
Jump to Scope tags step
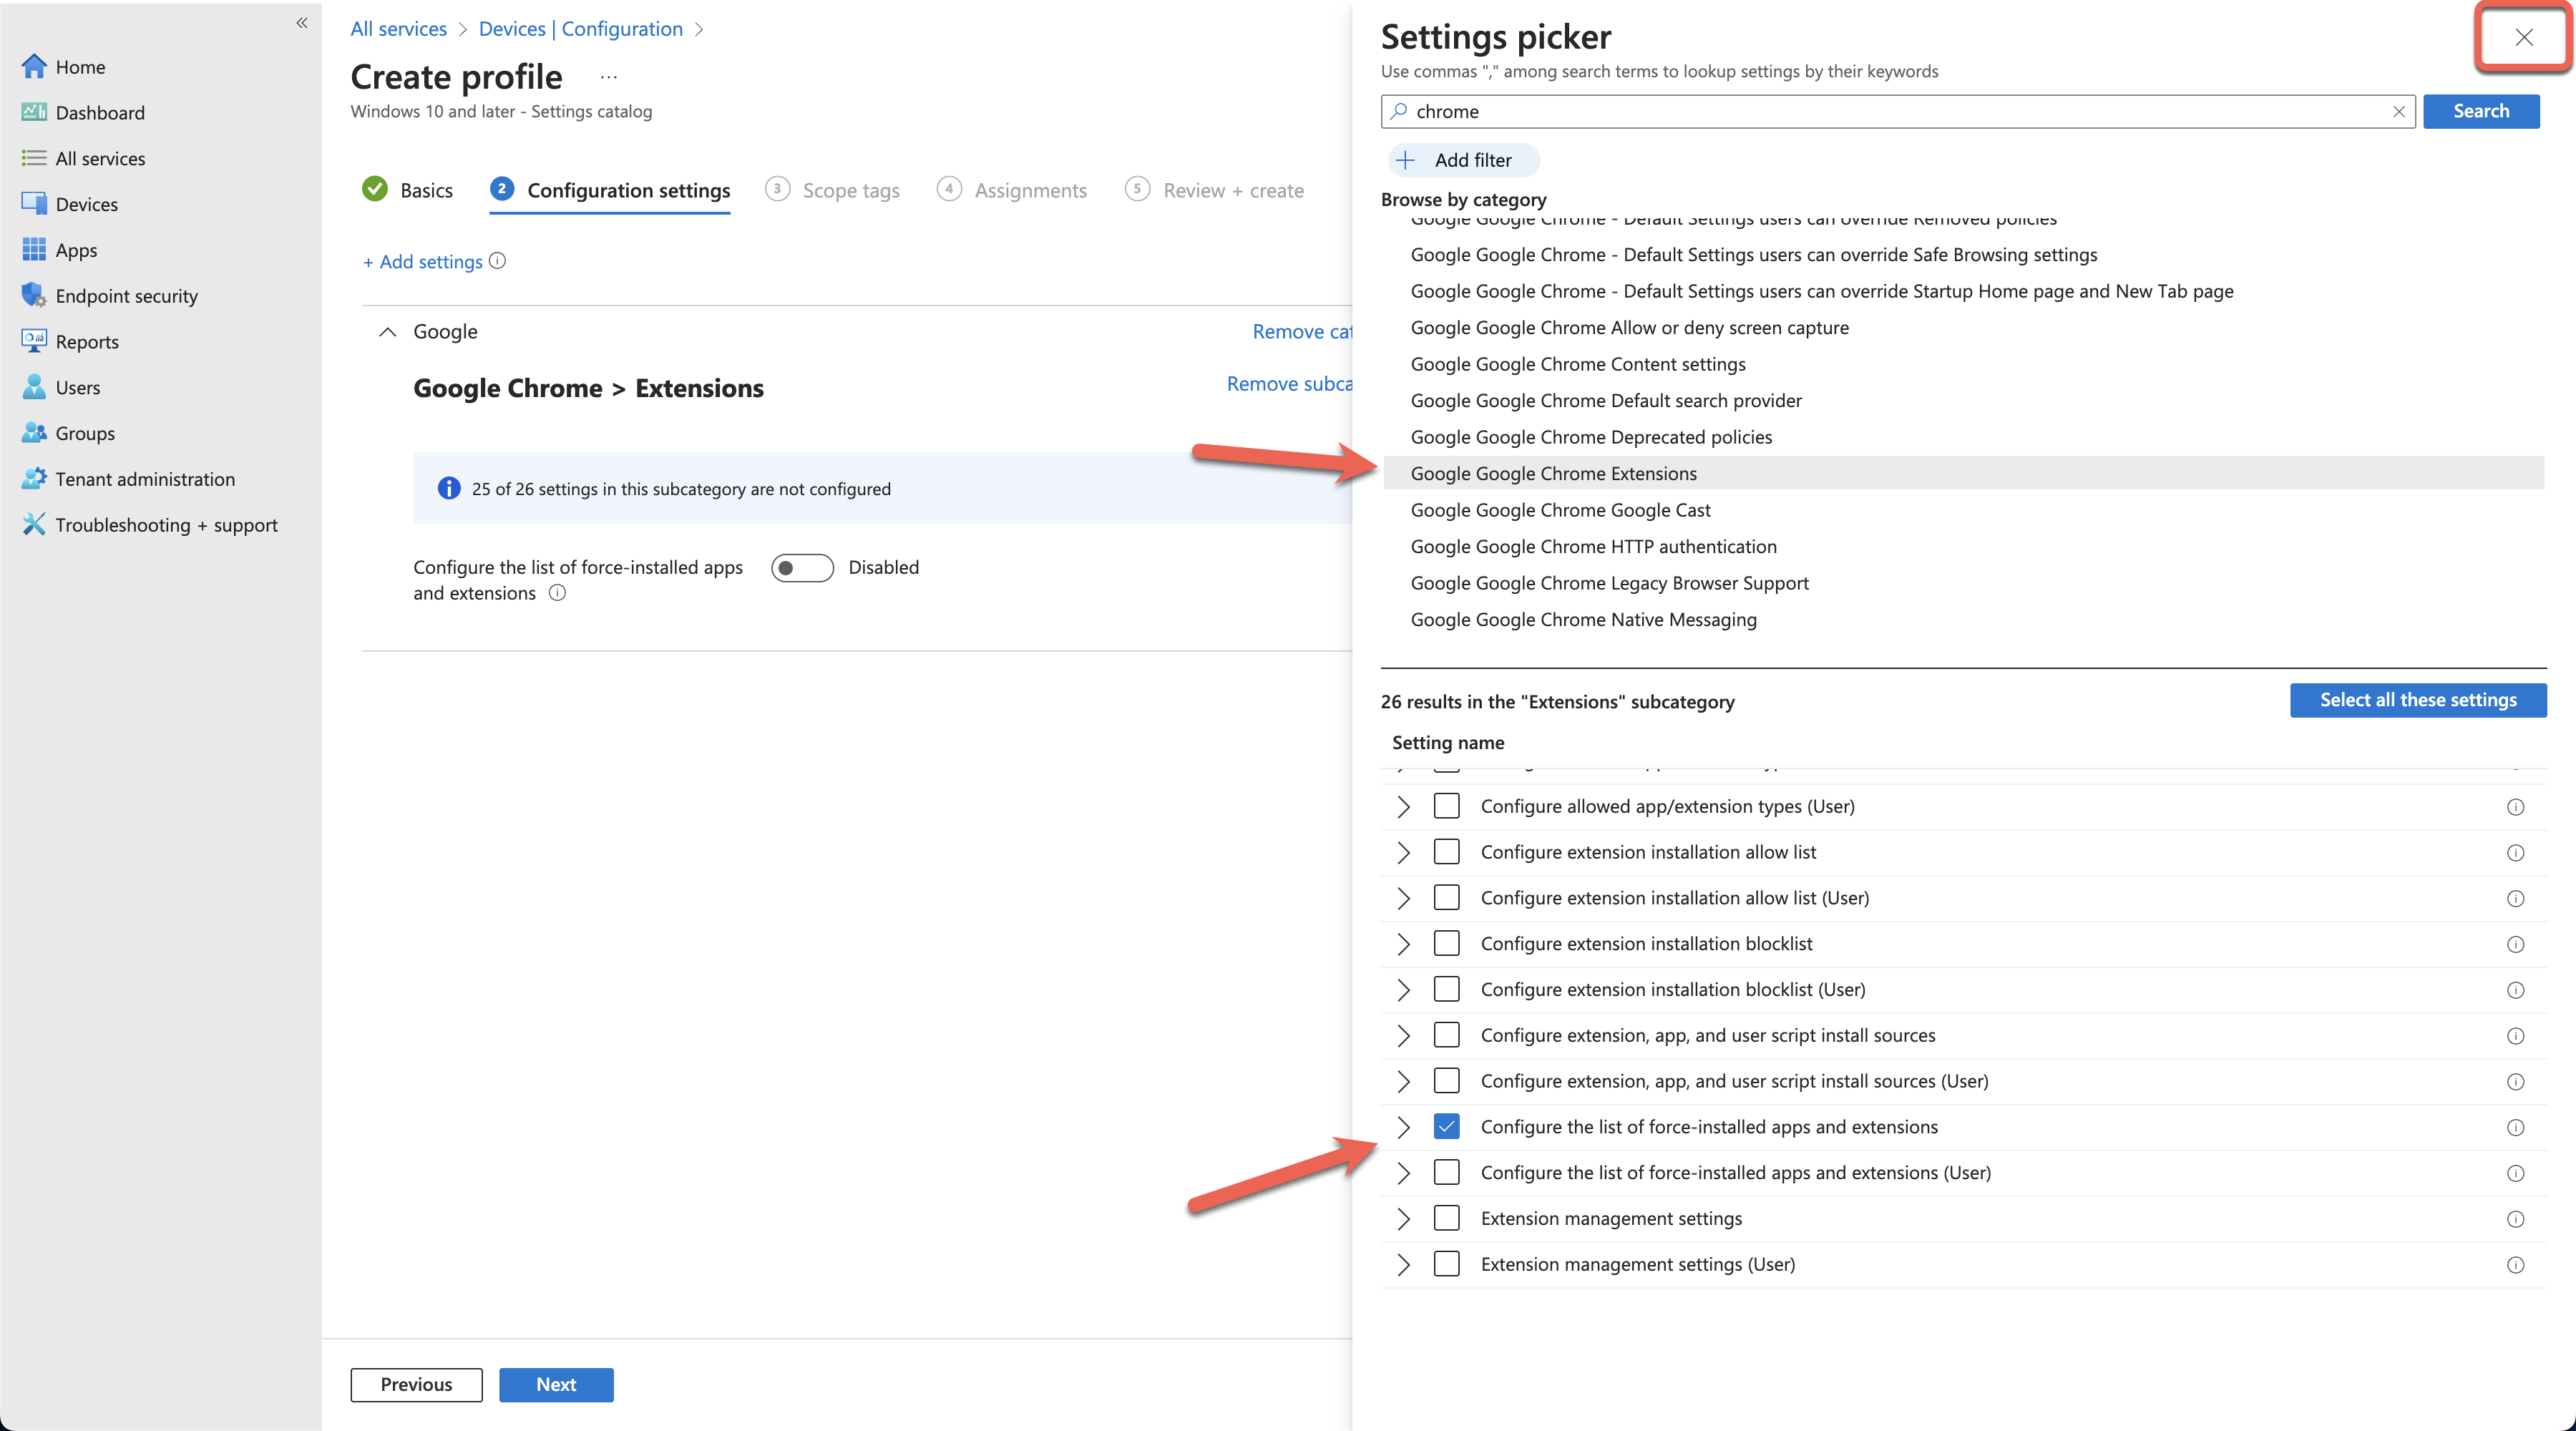point(832,190)
